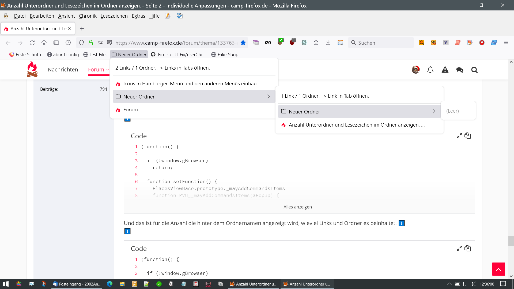The width and height of the screenshot is (514, 289).
Task: Reload the current page
Action: (x=32, y=43)
